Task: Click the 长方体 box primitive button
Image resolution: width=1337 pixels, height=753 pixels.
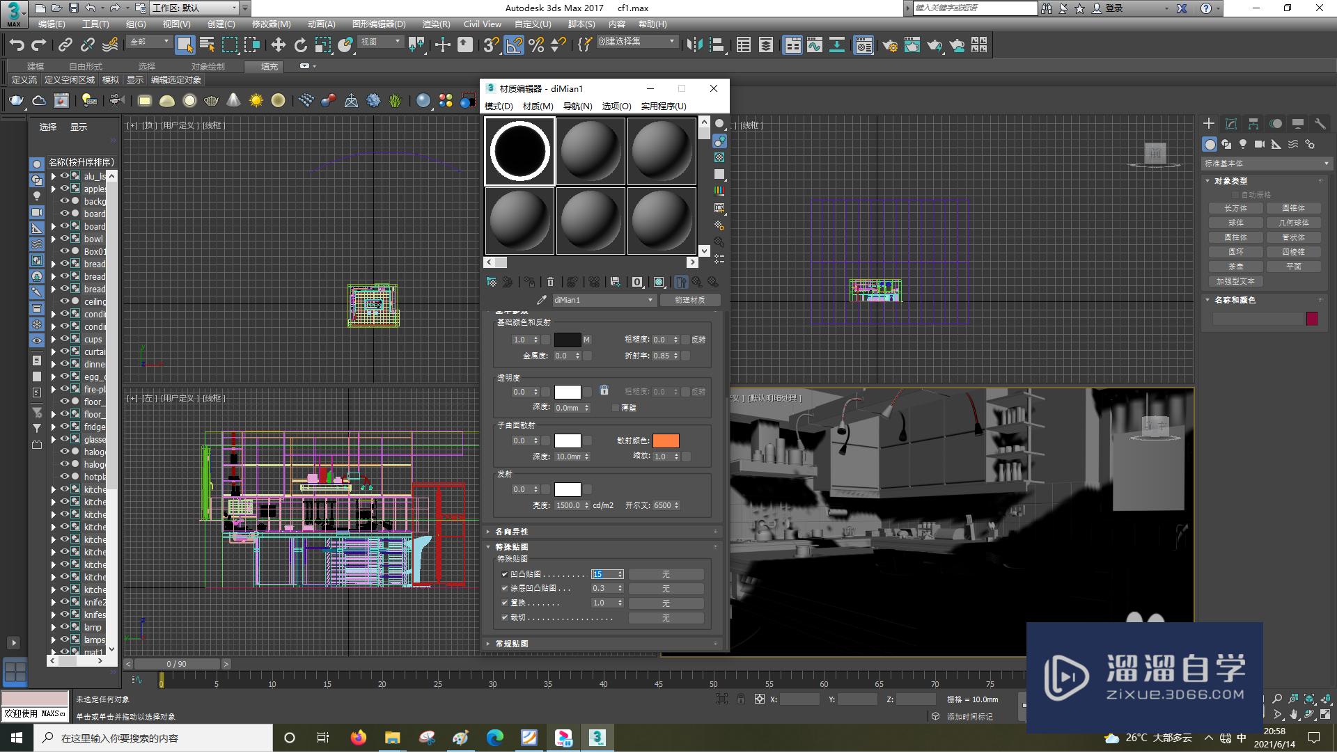Action: pyautogui.click(x=1236, y=208)
